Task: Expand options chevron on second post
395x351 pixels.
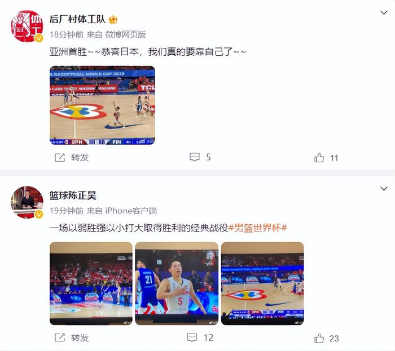Action: point(384,189)
